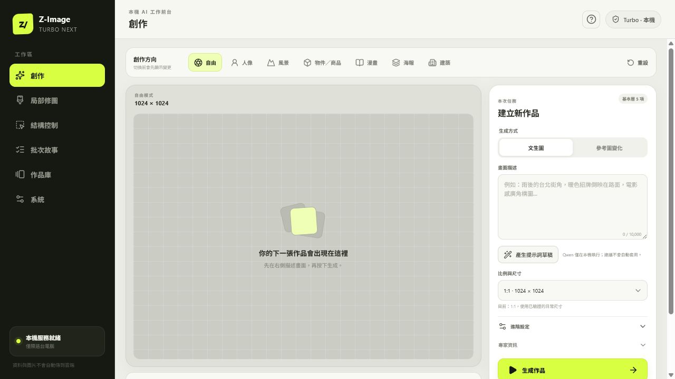This screenshot has height=379, width=675.
Task: Click the placeholder image icon in the canvas
Action: [x=303, y=221]
